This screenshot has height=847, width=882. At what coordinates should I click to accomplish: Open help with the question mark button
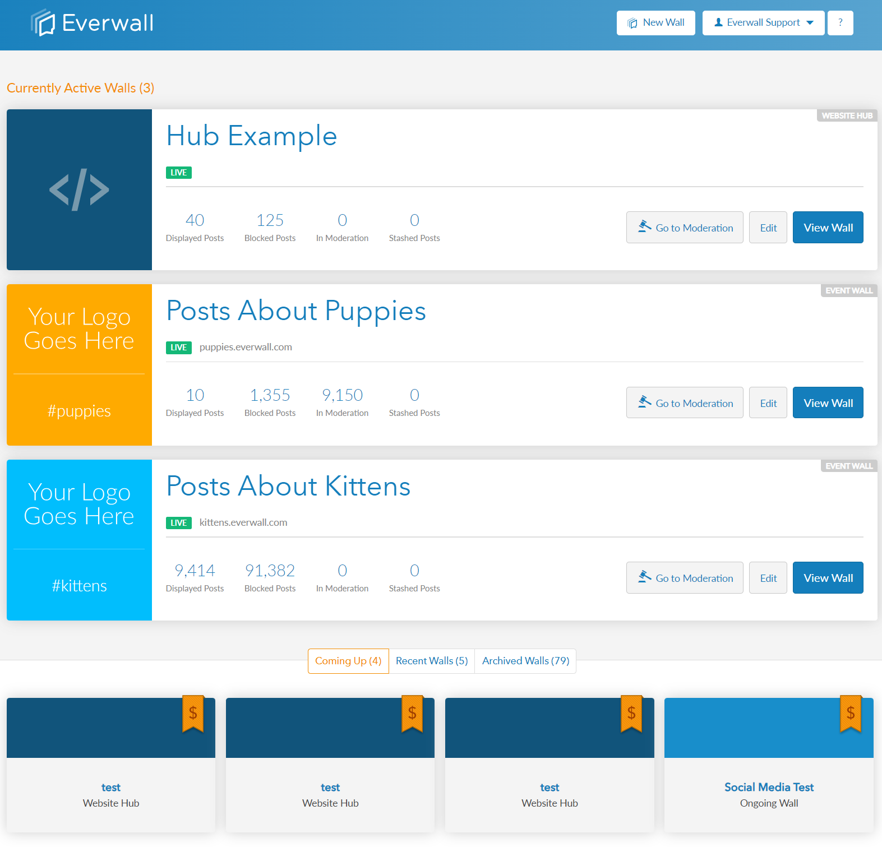(841, 23)
